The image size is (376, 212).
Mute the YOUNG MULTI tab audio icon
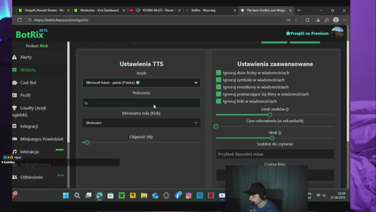138,10
